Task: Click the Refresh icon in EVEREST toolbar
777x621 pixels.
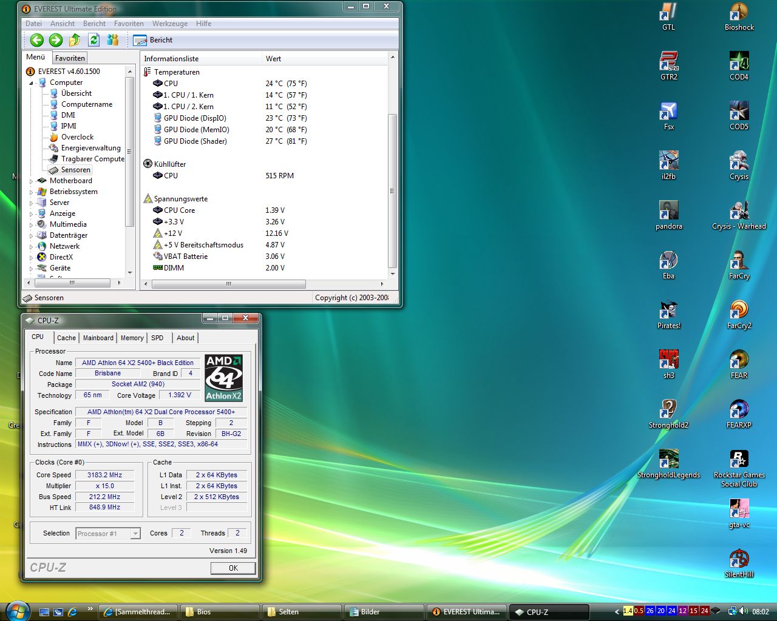Action: click(93, 40)
